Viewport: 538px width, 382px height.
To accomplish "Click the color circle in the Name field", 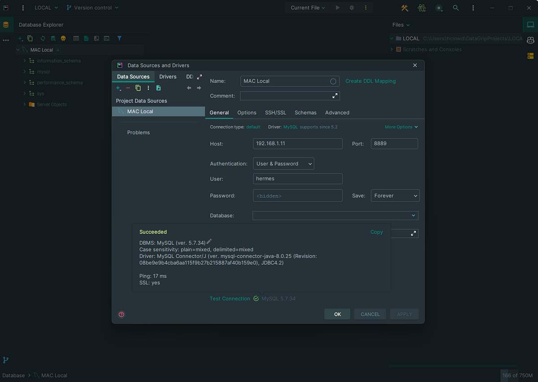I will [x=333, y=82].
